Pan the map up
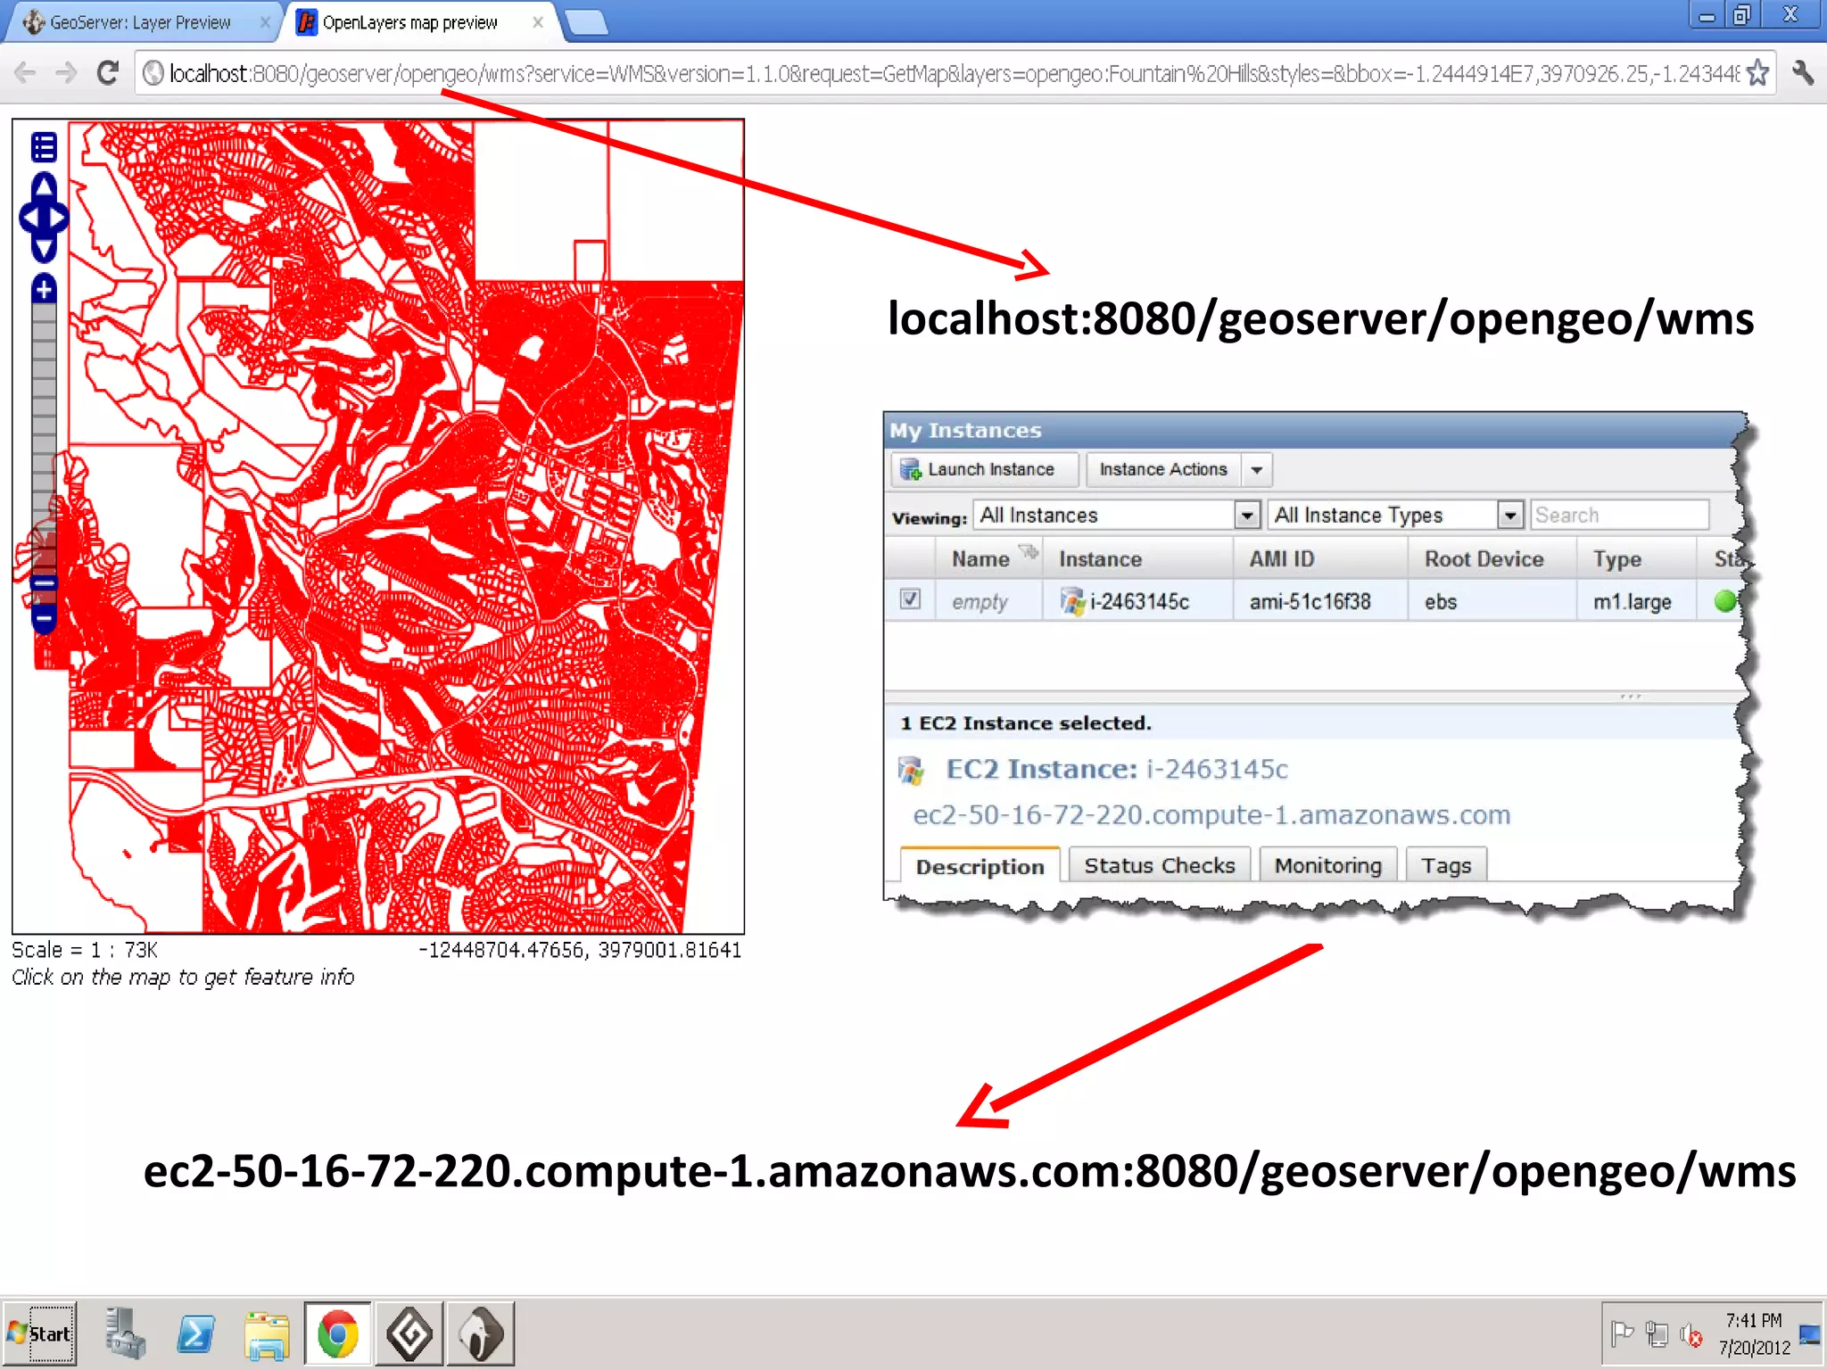 (x=44, y=186)
